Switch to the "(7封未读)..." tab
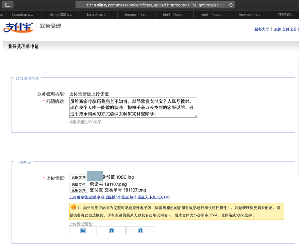Image resolution: width=299 pixels, height=244 pixels. [284, 15]
